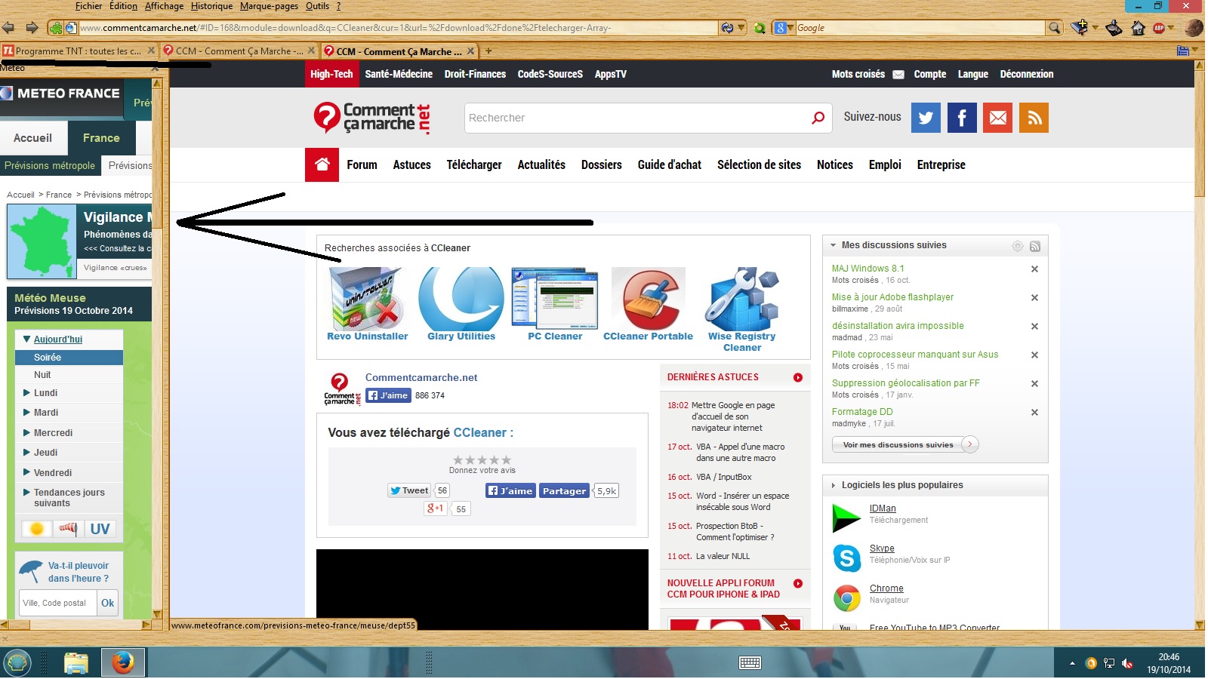Click the mail icon beside Mots croisés

898,75
